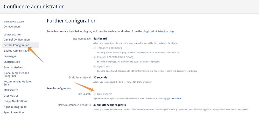259x117 pixels.
Task: Toggle the Threaded Comments checkbox
Action: [95, 48]
